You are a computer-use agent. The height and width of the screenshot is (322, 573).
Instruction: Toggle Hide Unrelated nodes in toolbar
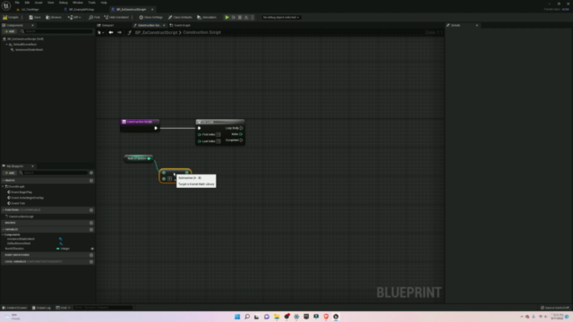[x=116, y=17]
